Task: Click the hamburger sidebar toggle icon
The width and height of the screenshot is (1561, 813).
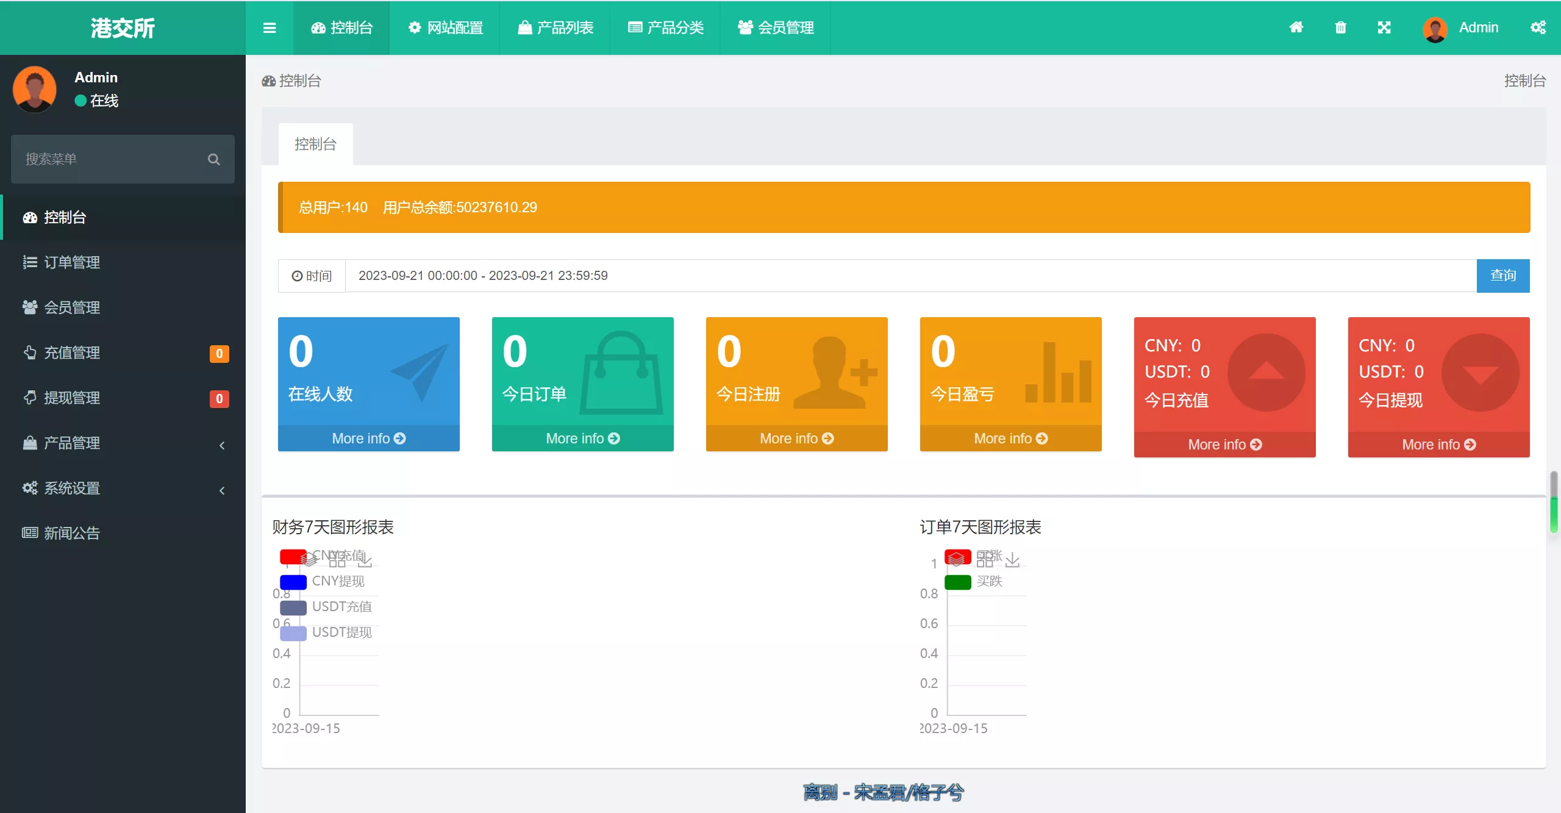Action: coord(269,28)
